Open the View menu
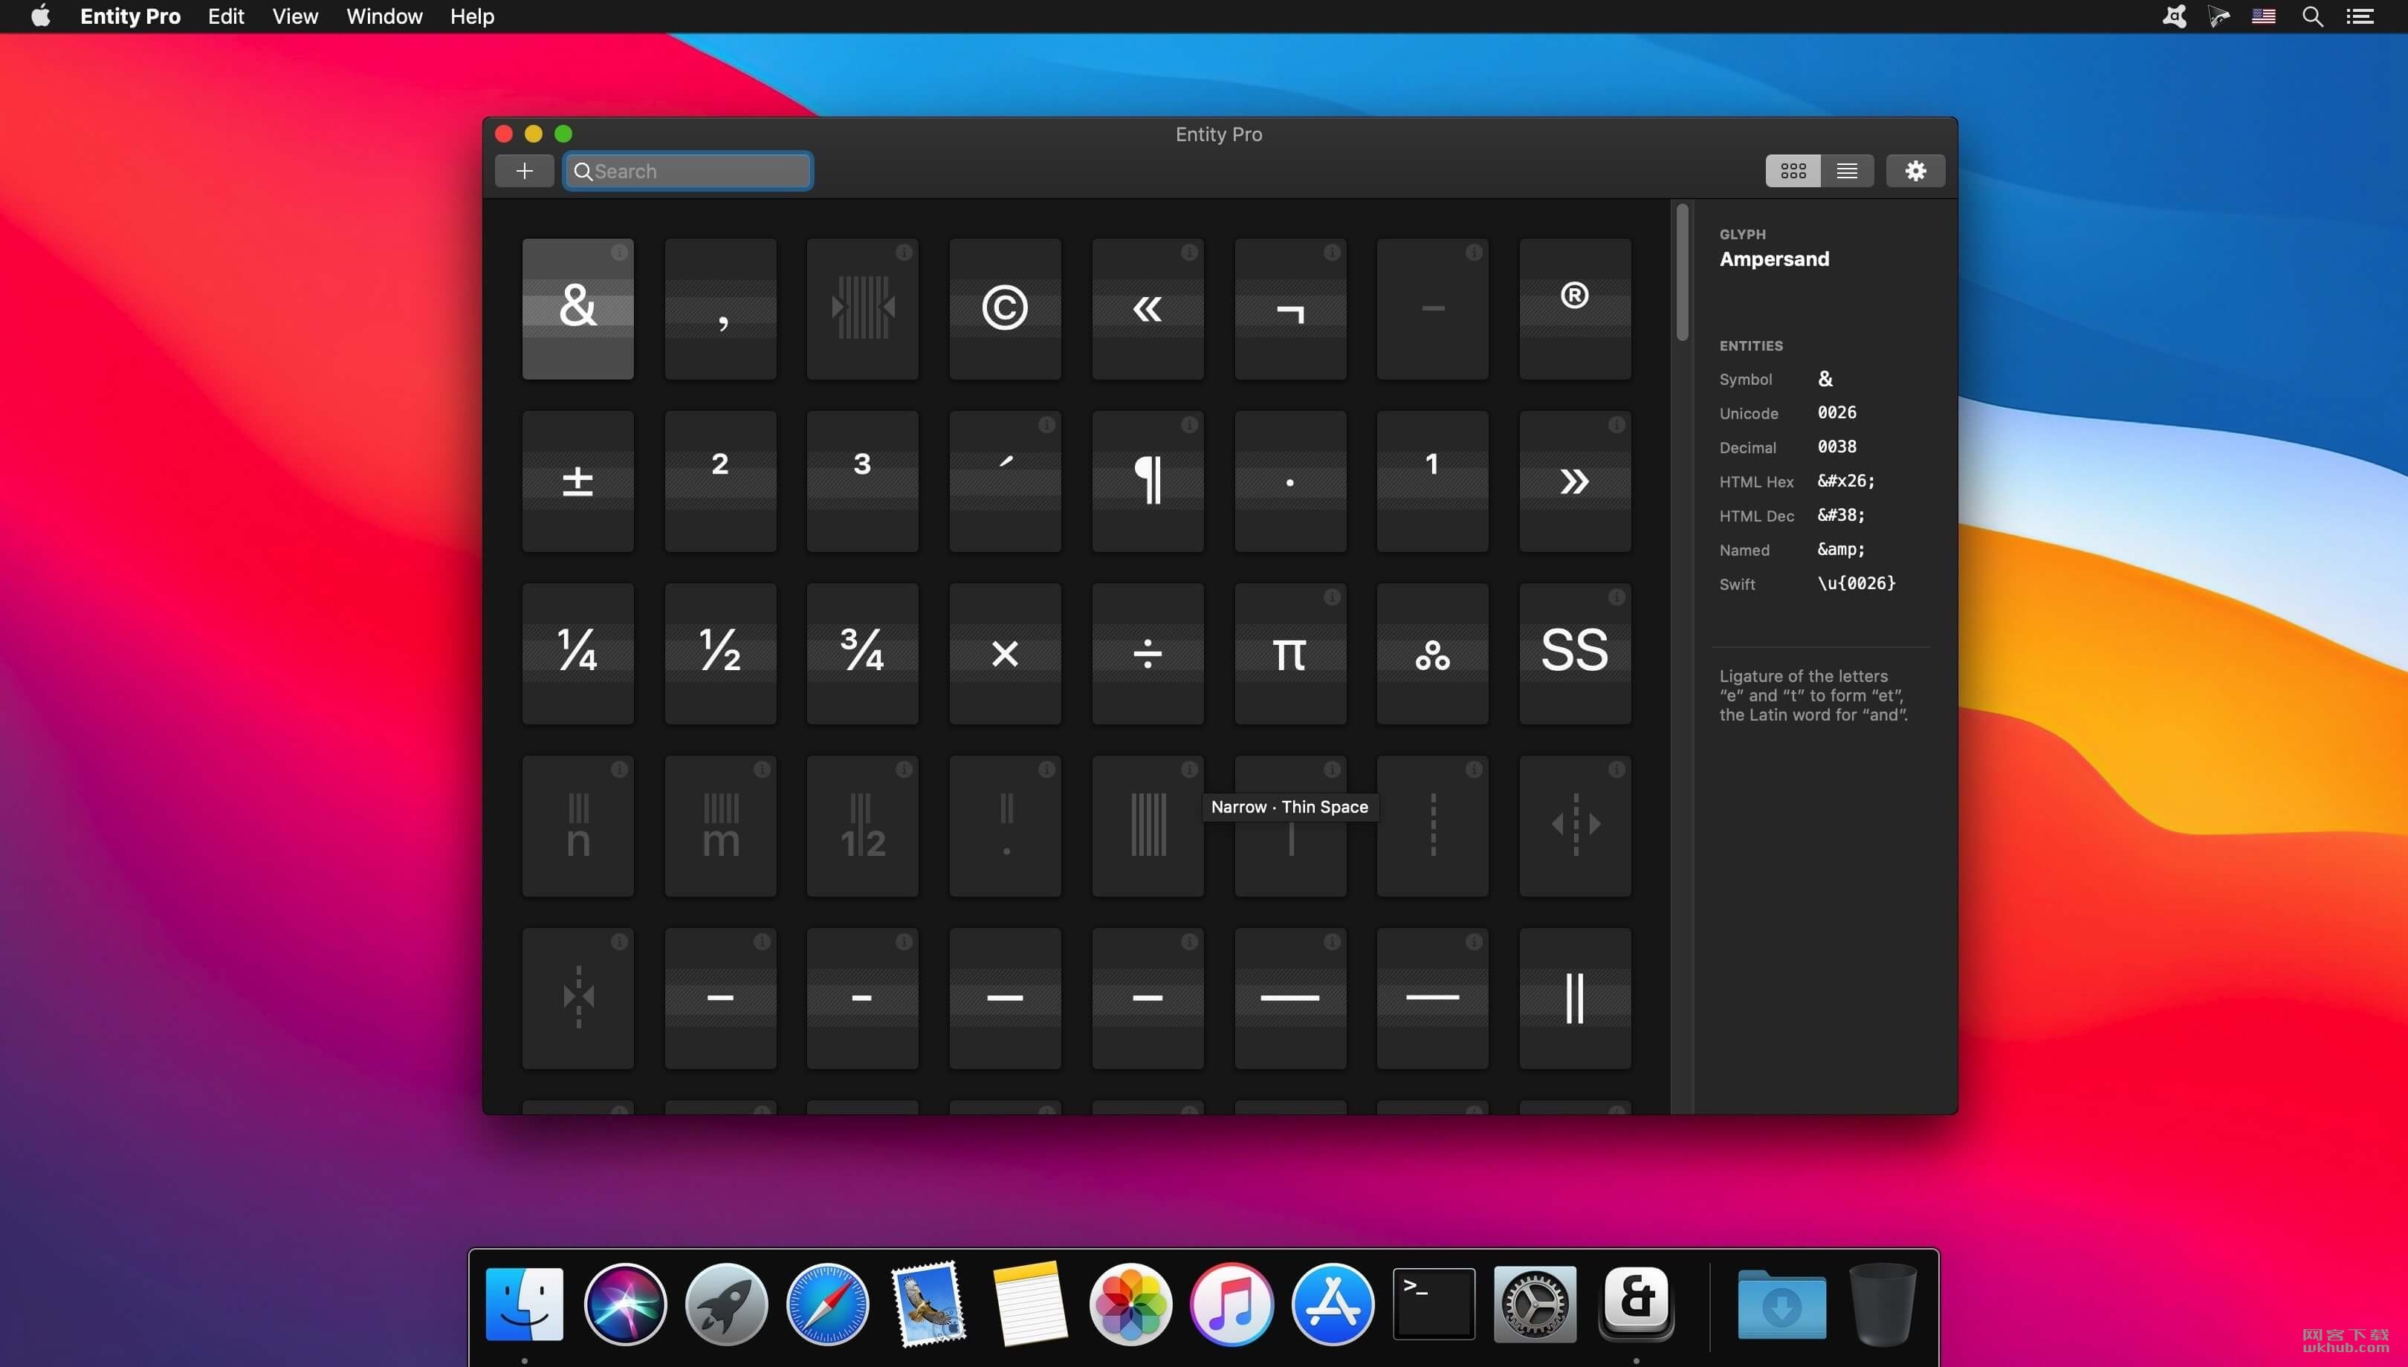The width and height of the screenshot is (2408, 1367). 295,16
